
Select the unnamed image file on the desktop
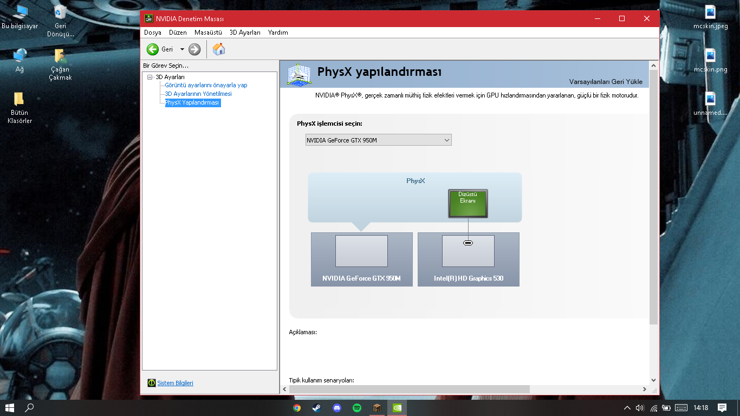[710, 104]
